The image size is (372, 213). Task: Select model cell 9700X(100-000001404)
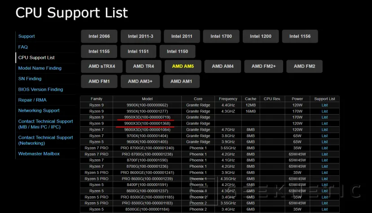147,136
